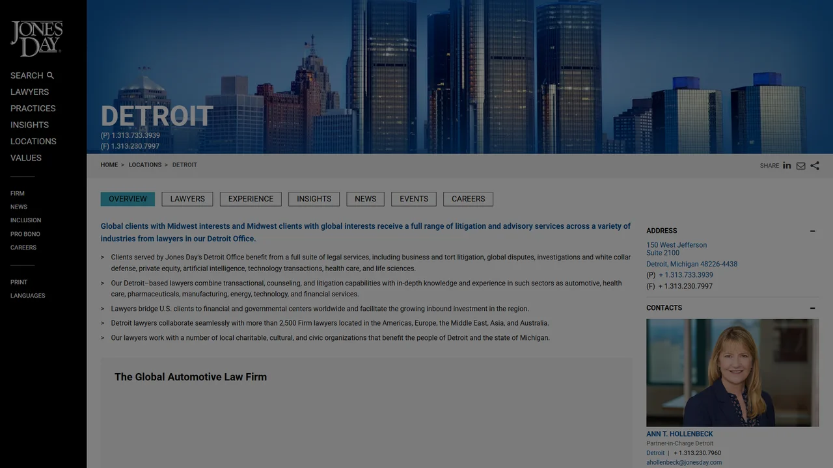Viewport: 833px width, 468px height.
Task: Collapse the Contacts section
Action: tap(812, 308)
